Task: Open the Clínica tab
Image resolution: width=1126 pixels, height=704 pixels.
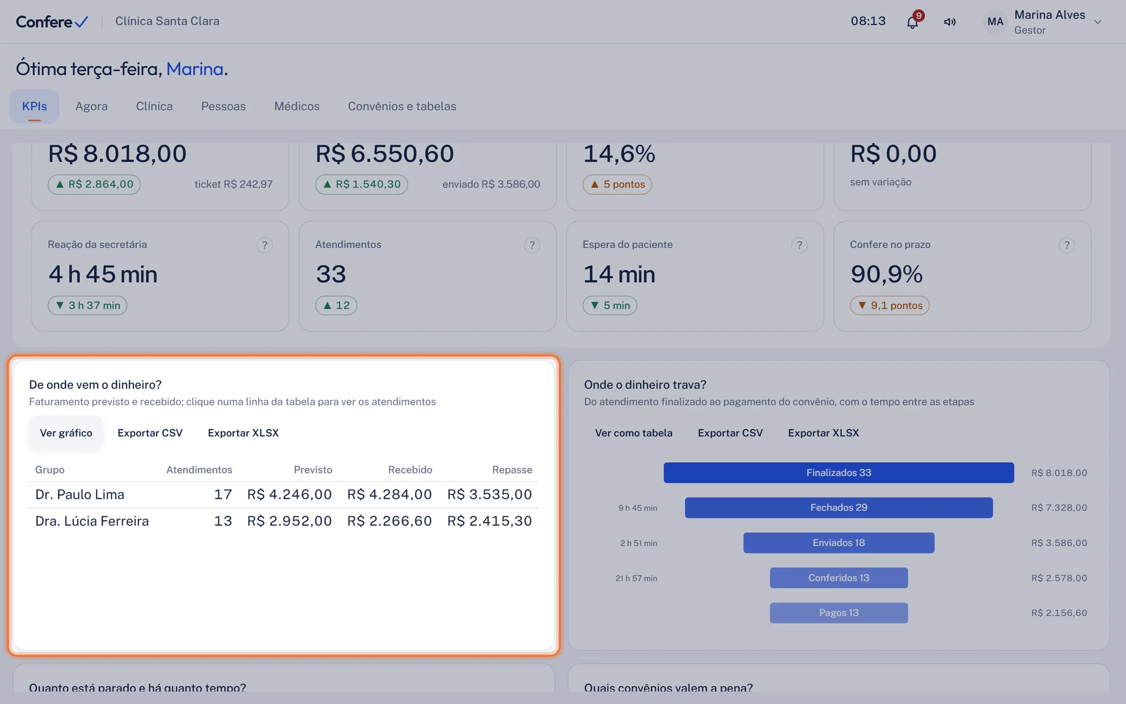Action: pyautogui.click(x=154, y=106)
